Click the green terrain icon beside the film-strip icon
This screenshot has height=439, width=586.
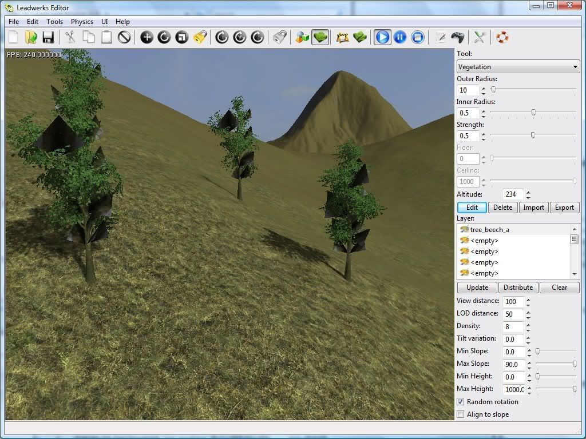click(360, 37)
